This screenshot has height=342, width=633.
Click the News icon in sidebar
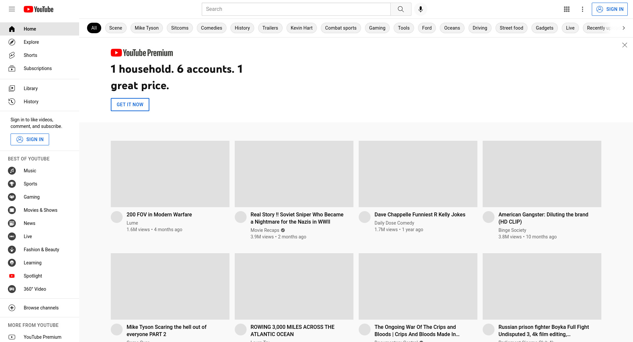(12, 223)
